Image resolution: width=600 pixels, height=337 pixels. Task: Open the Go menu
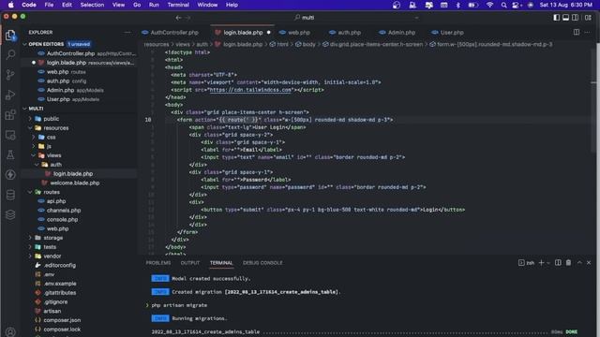tap(137, 5)
